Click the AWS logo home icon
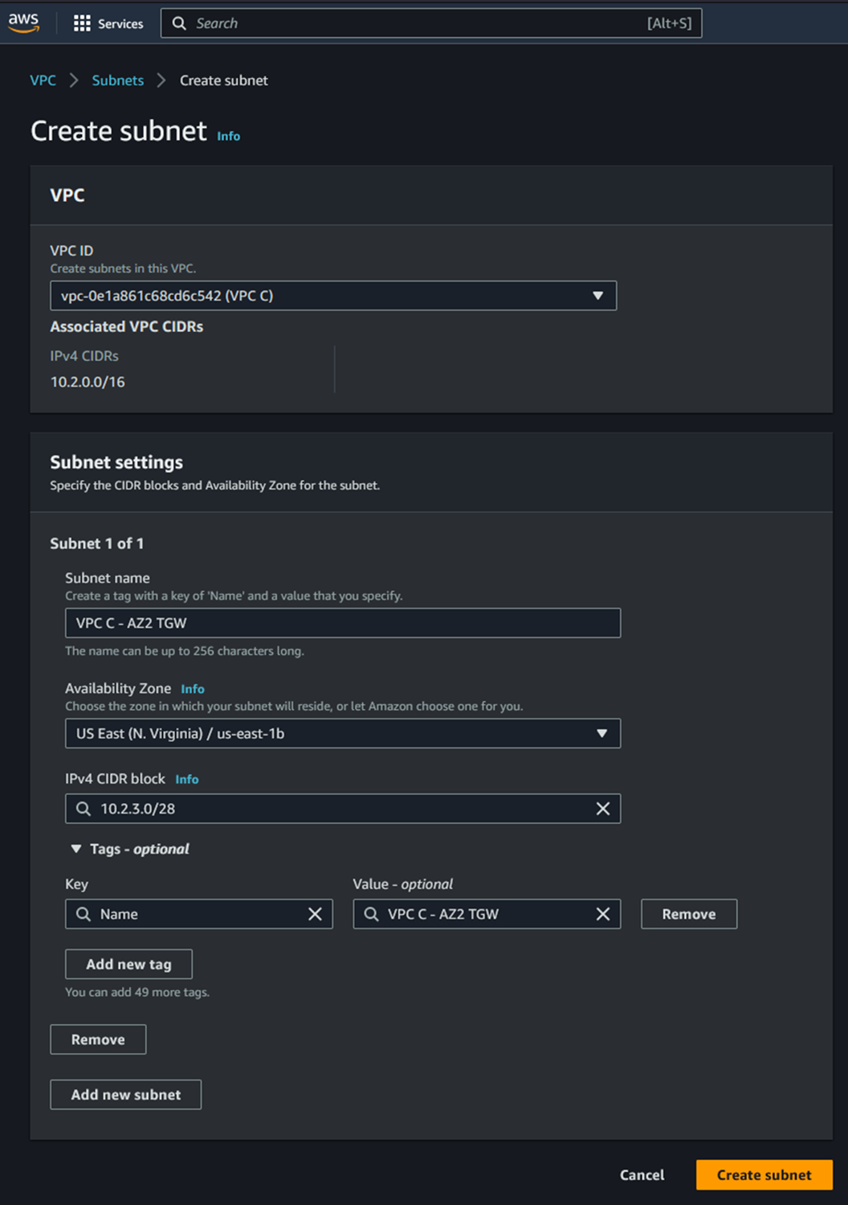The width and height of the screenshot is (848, 1205). 24,23
